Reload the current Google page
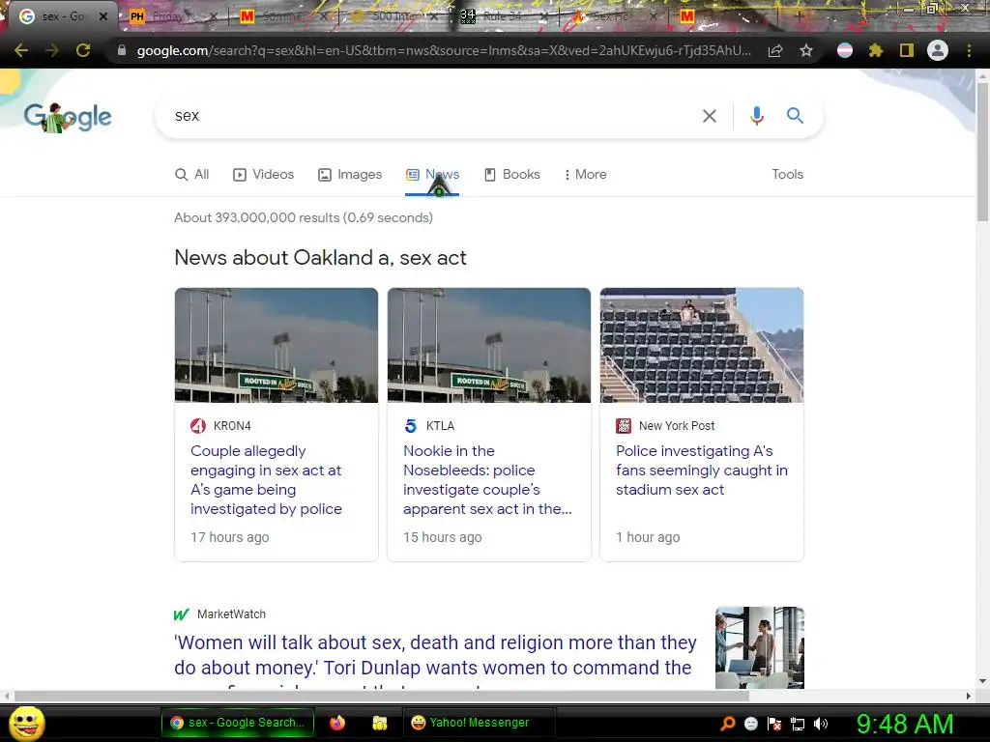The height and width of the screenshot is (742, 990). (x=83, y=50)
